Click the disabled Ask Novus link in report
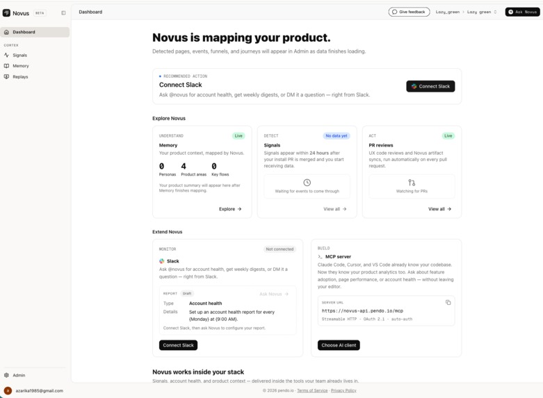The height and width of the screenshot is (398, 543). 273,294
